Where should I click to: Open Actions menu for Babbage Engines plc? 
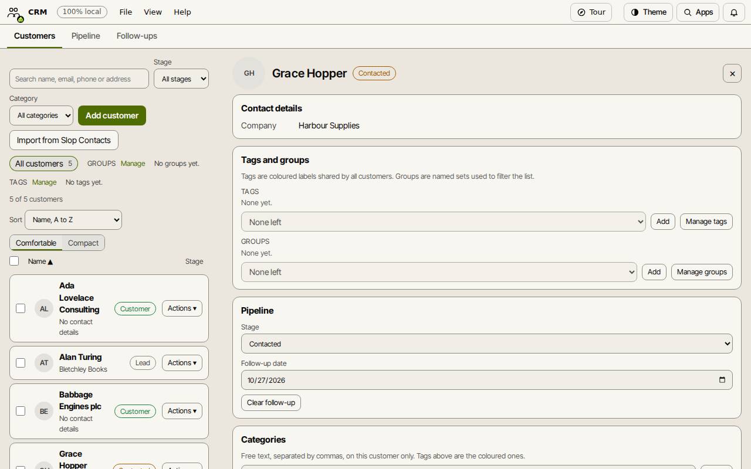tap(182, 411)
